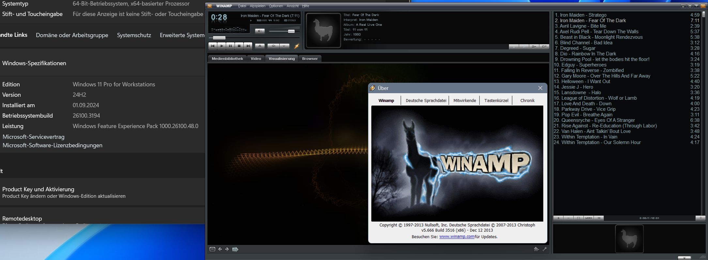The height and width of the screenshot is (260, 708).
Task: Collapse the panel with bottom arrow button
Action: click(x=684, y=258)
